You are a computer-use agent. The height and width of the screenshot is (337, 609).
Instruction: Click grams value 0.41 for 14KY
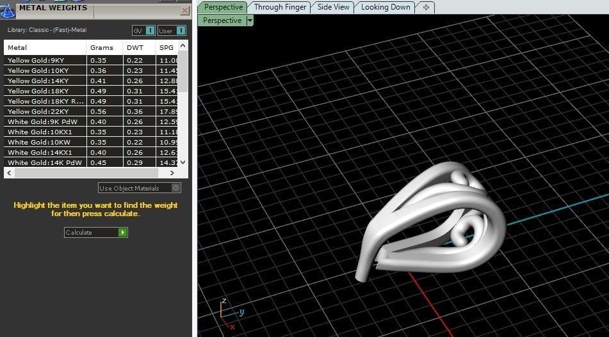point(98,81)
